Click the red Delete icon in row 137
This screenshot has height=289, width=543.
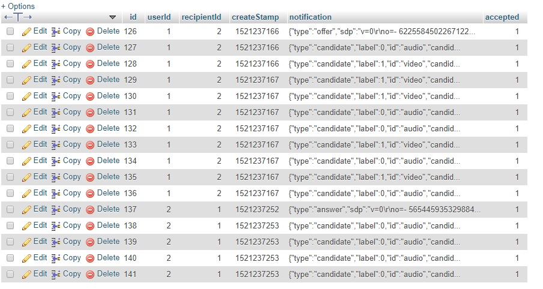pyautogui.click(x=90, y=210)
